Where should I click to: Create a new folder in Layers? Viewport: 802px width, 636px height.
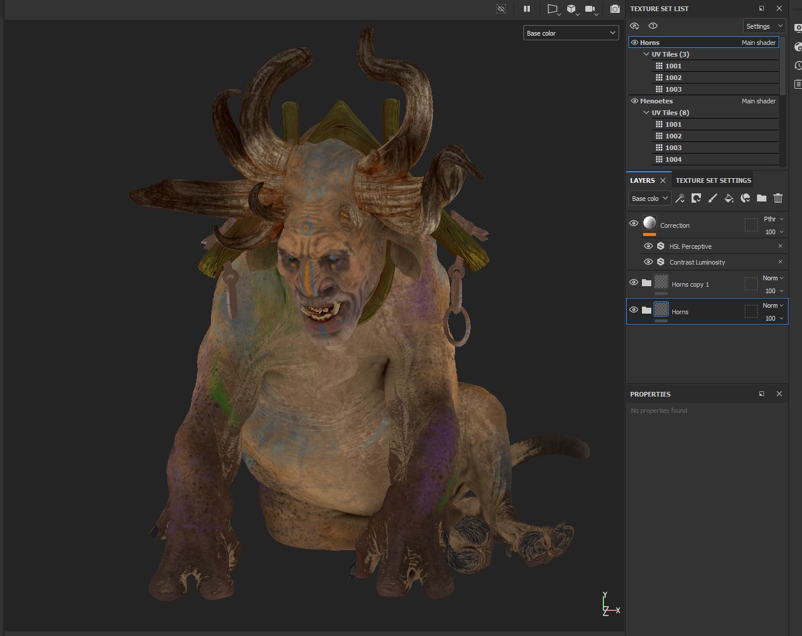coord(762,199)
